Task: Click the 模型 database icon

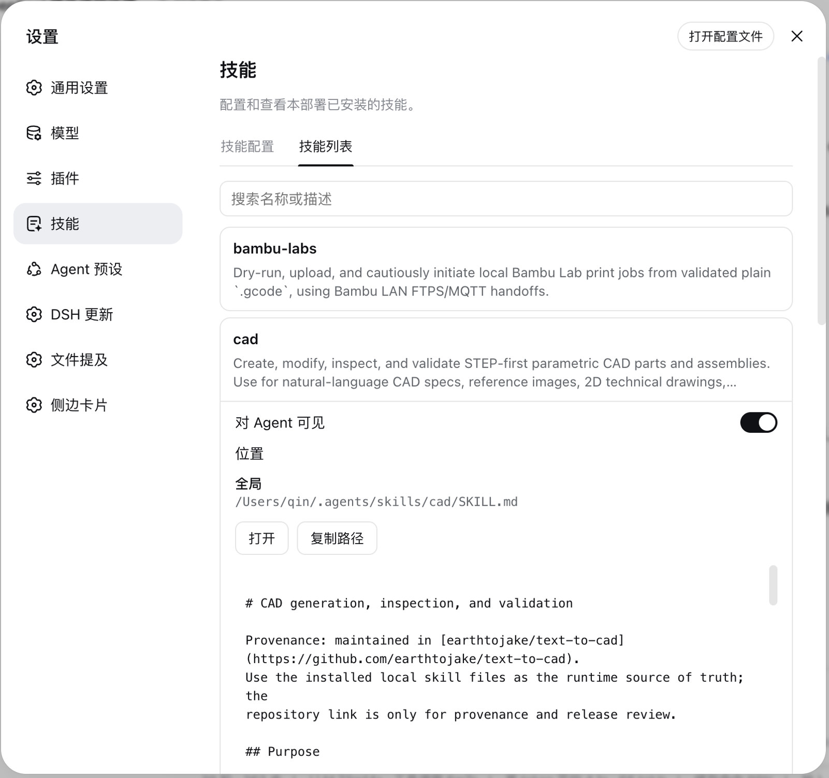Action: pos(34,133)
